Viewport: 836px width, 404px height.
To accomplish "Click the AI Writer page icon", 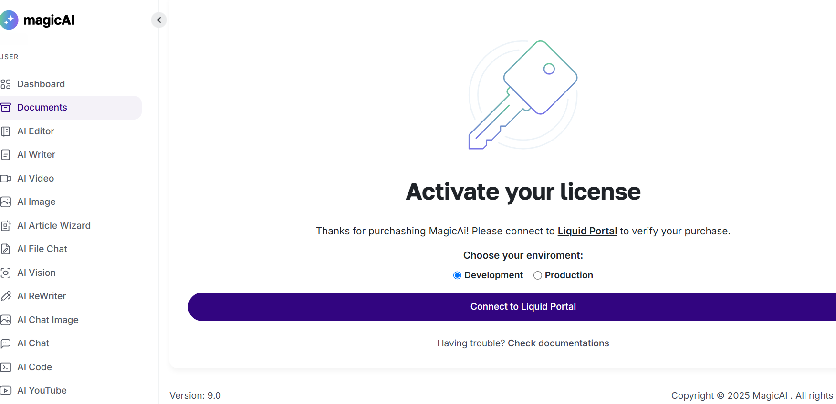I will click(6, 155).
